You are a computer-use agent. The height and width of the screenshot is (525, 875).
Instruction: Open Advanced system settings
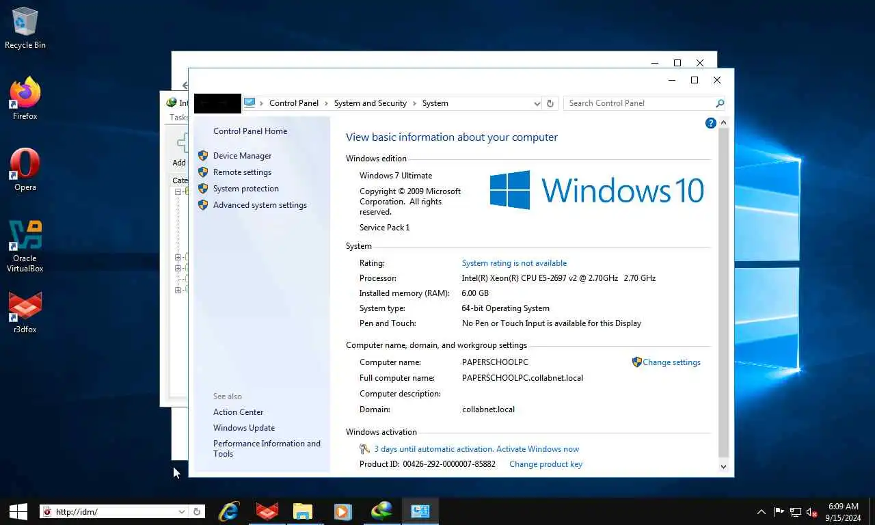point(260,205)
